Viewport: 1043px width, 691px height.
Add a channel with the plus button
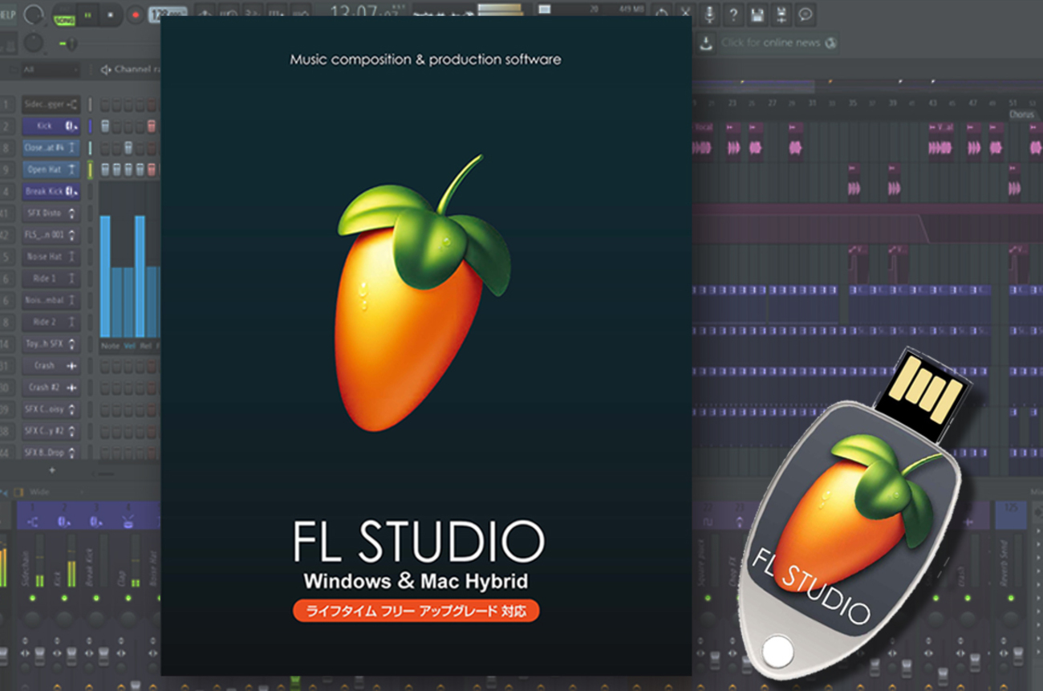pyautogui.click(x=52, y=469)
